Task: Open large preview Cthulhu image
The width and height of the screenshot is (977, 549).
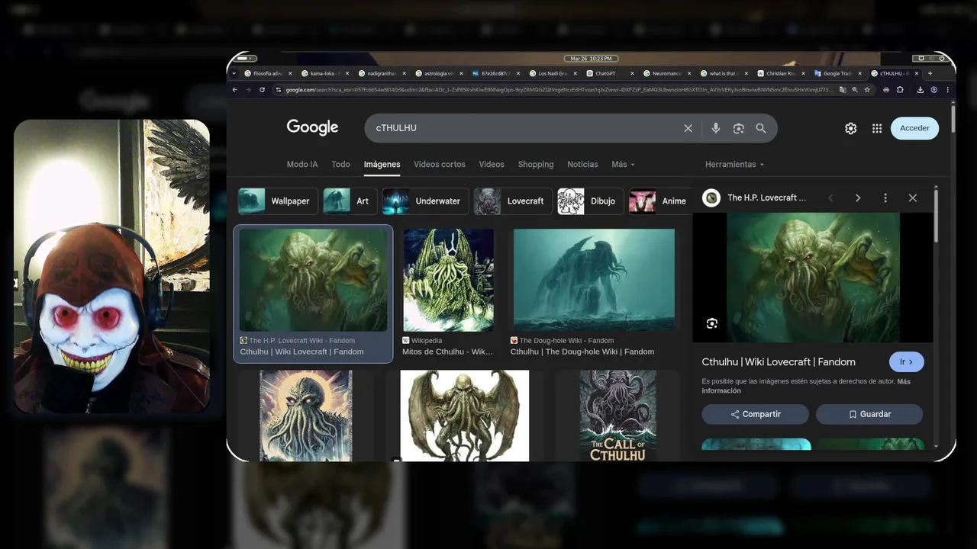Action: pos(813,278)
